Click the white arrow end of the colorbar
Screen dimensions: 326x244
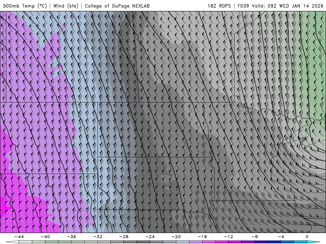click(12, 242)
